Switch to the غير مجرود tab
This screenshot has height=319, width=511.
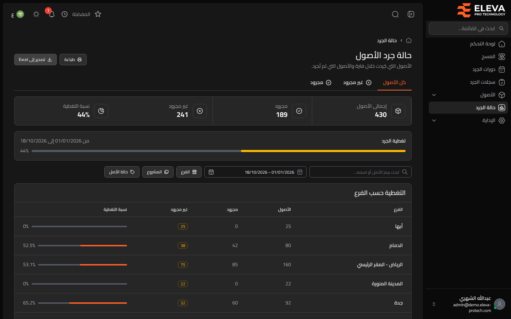tap(357, 83)
